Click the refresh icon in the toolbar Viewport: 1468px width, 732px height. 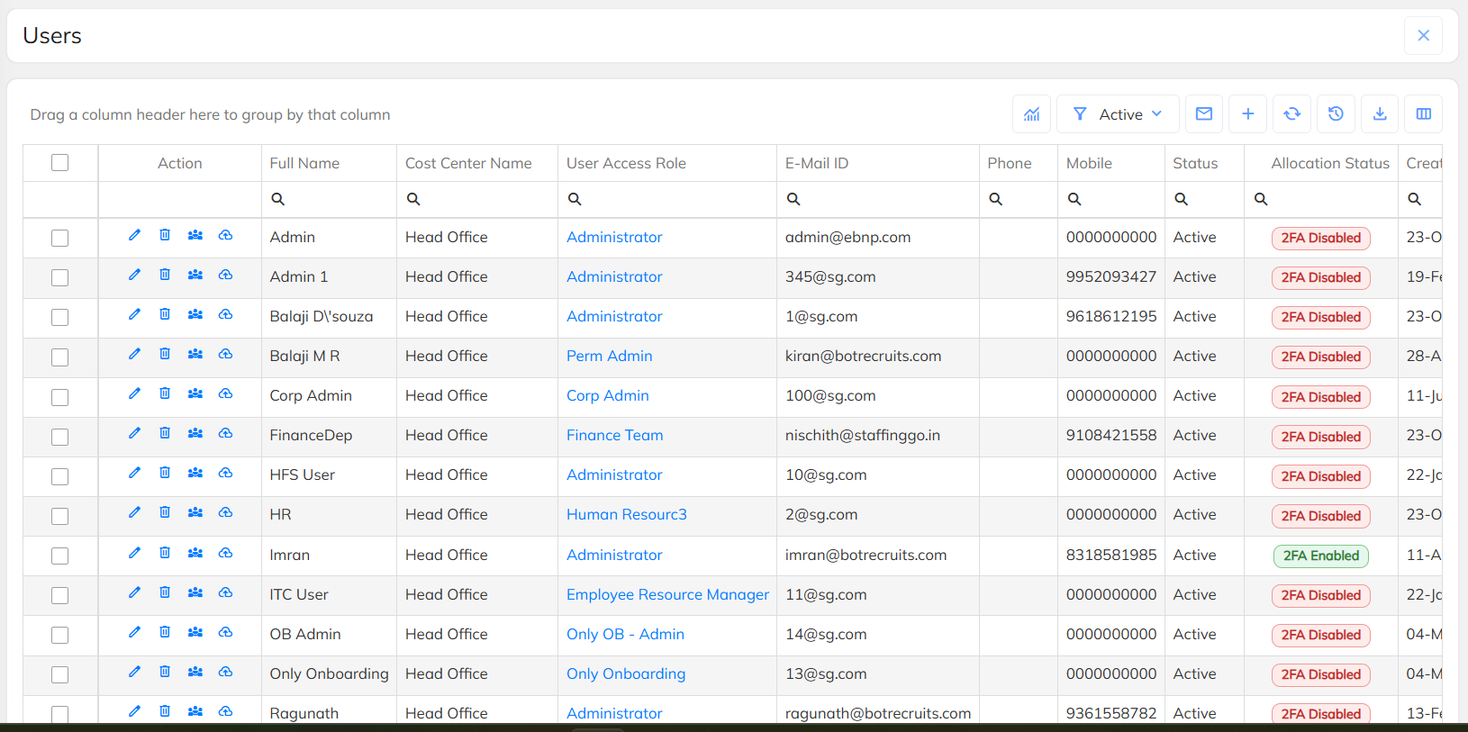pos(1291,114)
